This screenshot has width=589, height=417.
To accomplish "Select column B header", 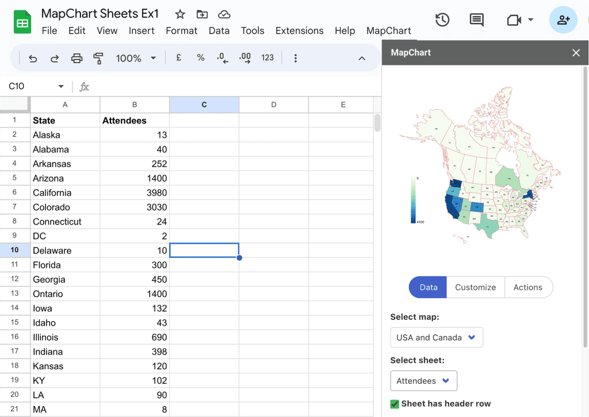I will point(135,105).
